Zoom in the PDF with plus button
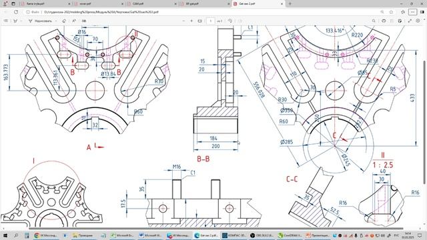427x240 pixels. tap(191, 21)
